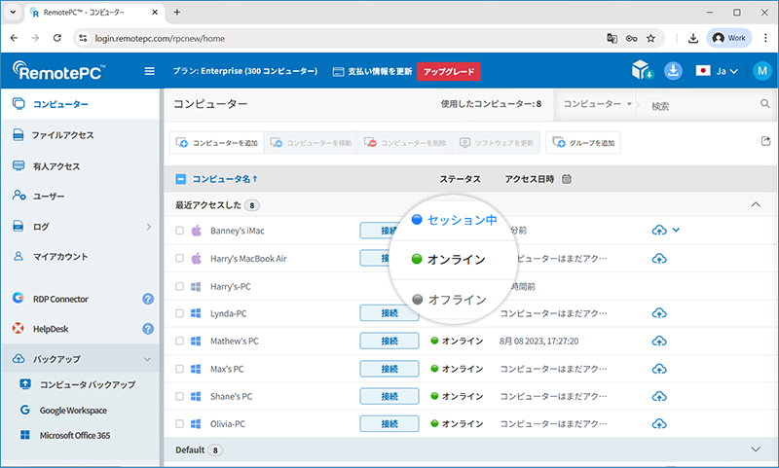Check the box for Olivia-PC
779x468 pixels.
179,424
